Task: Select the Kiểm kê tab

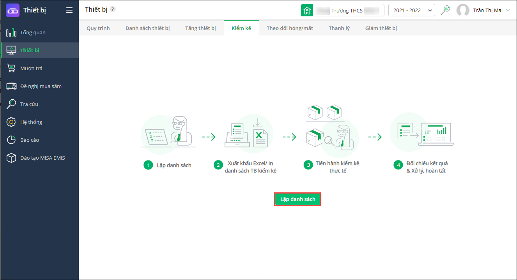Action: click(241, 28)
